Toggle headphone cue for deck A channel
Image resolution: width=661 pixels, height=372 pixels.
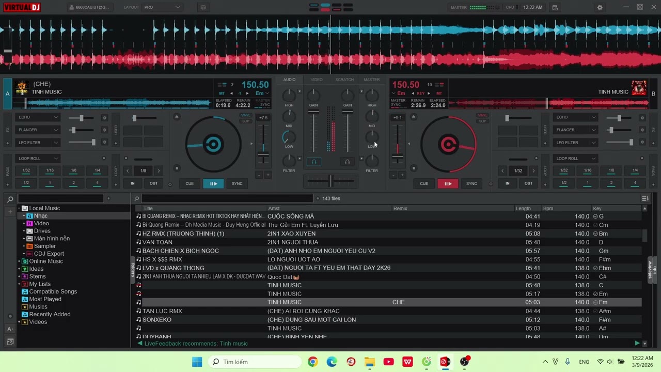tap(313, 162)
